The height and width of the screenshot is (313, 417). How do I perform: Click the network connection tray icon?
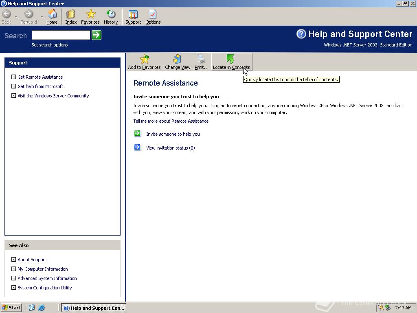coord(388,308)
